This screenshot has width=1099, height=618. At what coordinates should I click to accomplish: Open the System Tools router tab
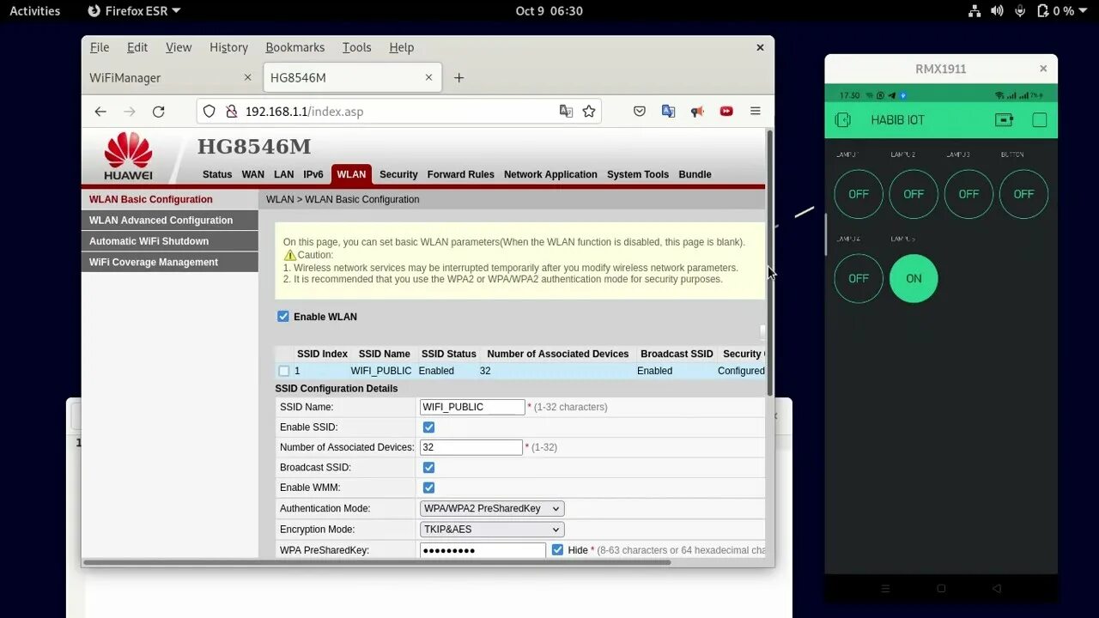tap(638, 174)
